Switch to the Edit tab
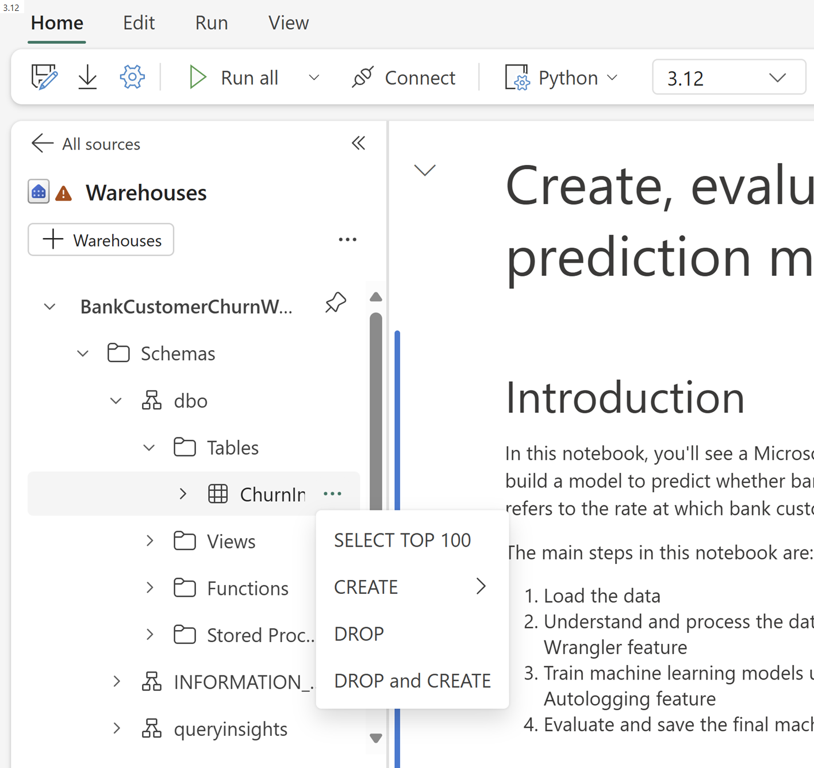Viewport: 814px width, 768px height. click(x=139, y=23)
